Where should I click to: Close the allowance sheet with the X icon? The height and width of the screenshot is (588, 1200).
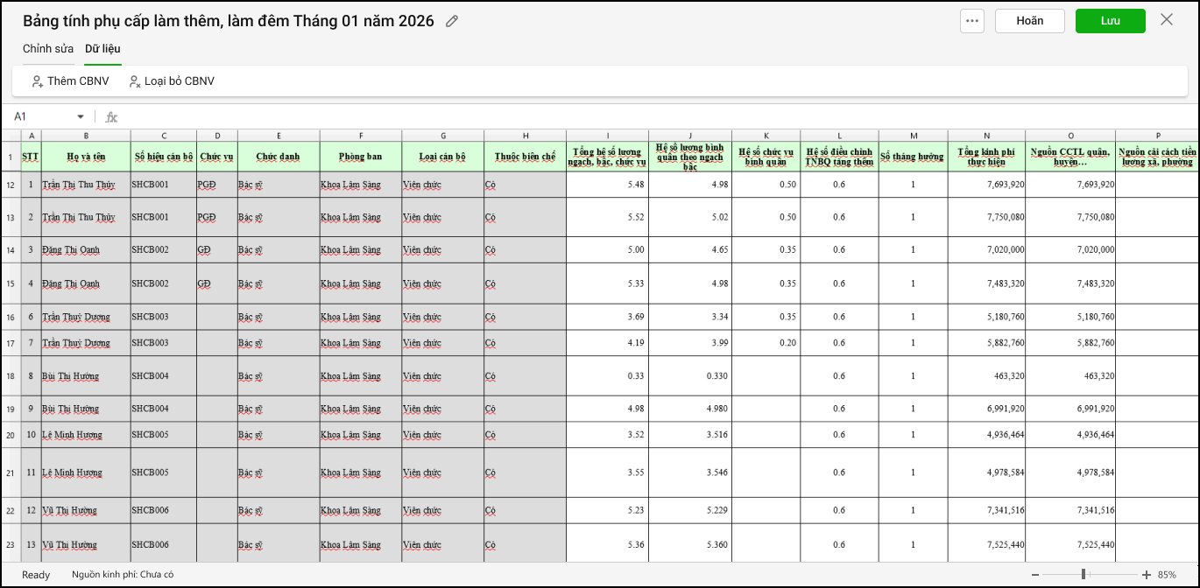[x=1166, y=20]
